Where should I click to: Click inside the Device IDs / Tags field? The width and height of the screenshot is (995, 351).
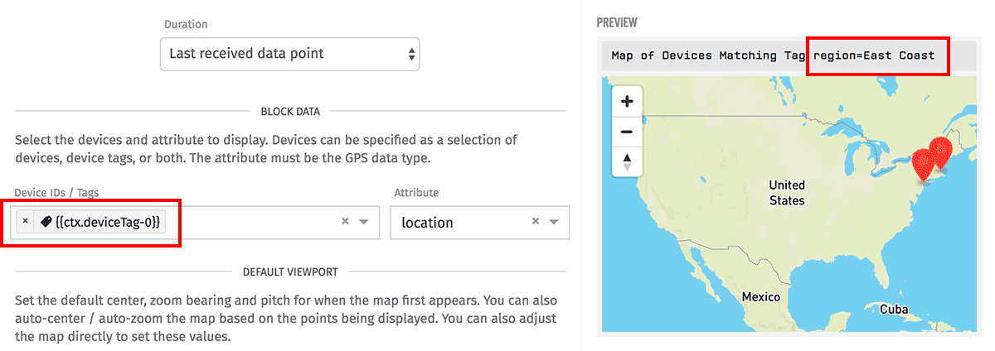click(197, 223)
